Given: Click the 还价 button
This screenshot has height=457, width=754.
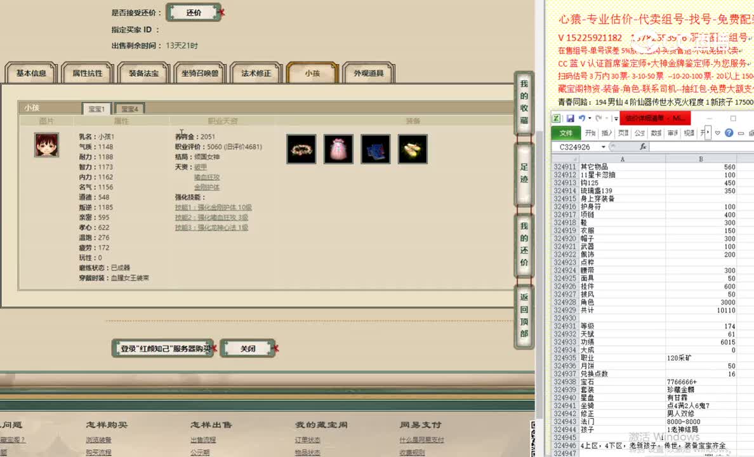Looking at the screenshot, I should tap(194, 11).
